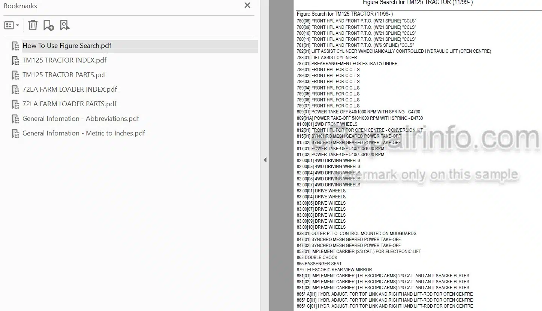Click icon beside TM125 TRACTOR INDEX.pdf
The width and height of the screenshot is (542, 311).
[x=15, y=61]
